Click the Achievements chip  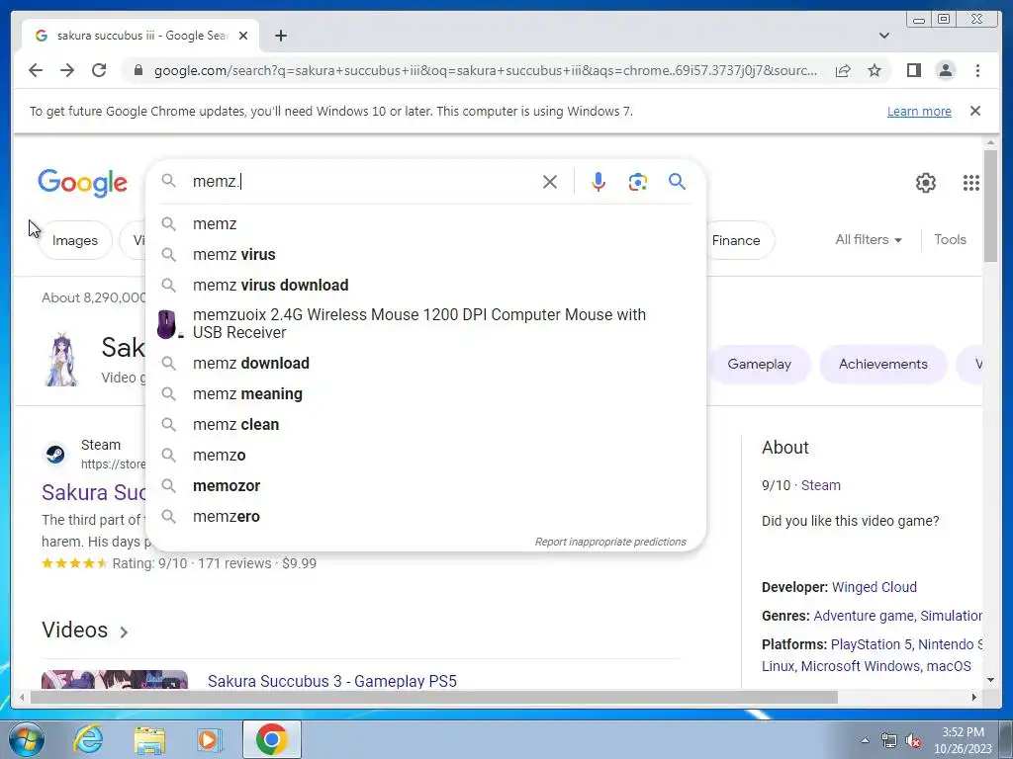coord(882,364)
